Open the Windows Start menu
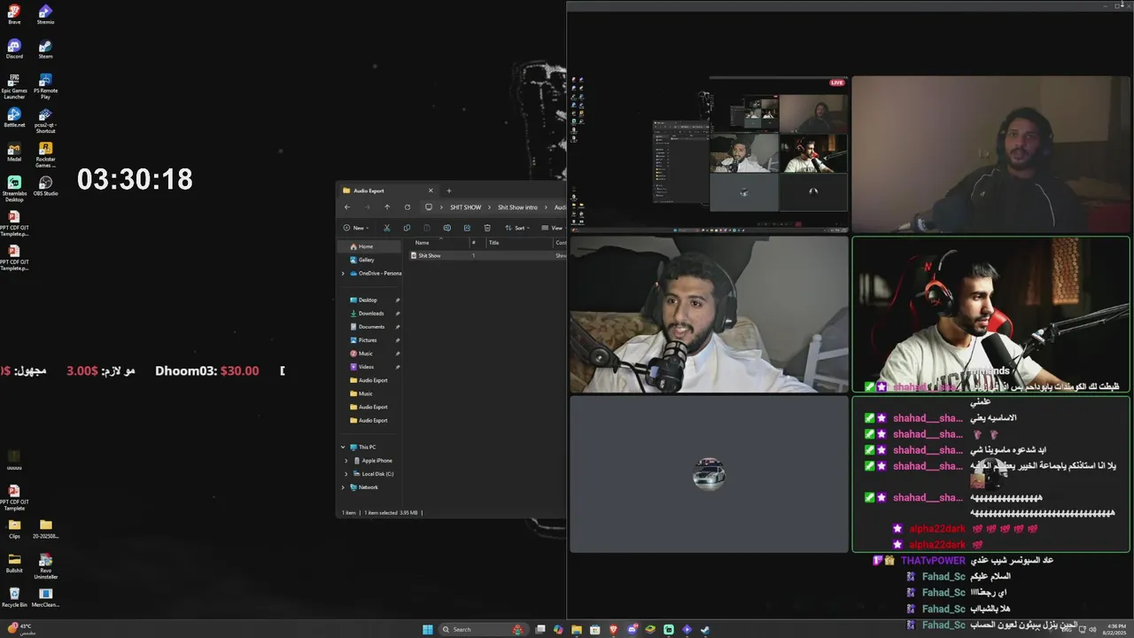This screenshot has height=638, width=1134. [428, 629]
